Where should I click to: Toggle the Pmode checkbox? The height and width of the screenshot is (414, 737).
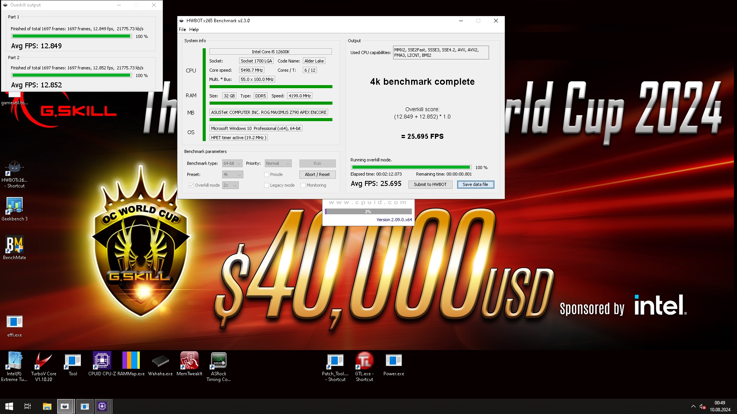coord(266,174)
